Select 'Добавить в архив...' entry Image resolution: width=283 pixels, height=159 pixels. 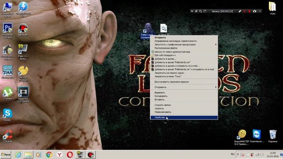tap(184, 59)
